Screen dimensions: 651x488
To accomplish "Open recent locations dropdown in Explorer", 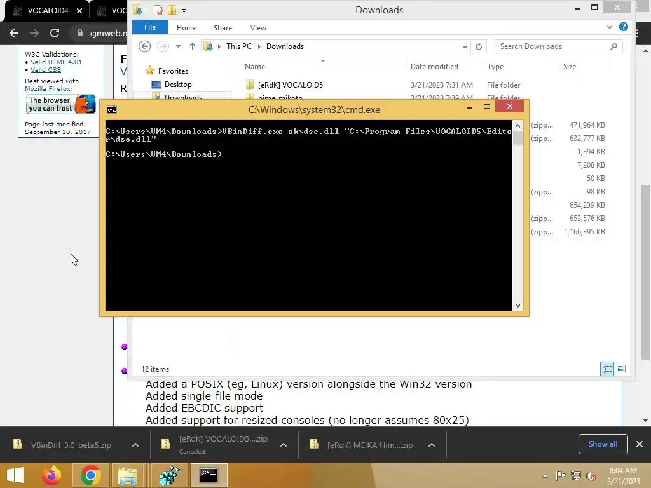I will pos(178,46).
